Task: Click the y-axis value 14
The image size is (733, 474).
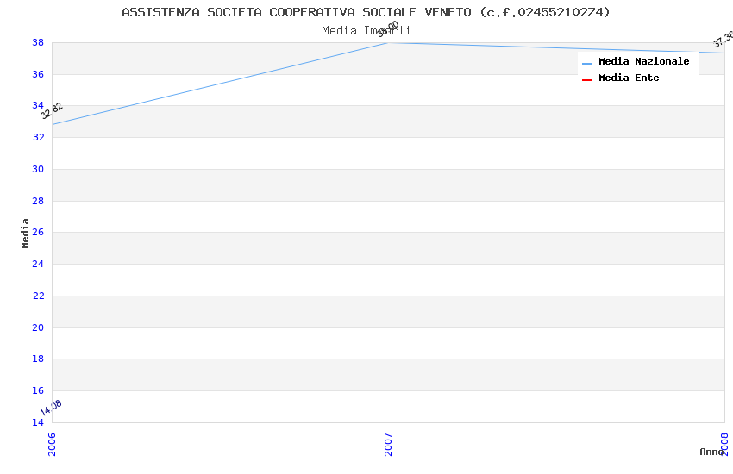Action: click(38, 422)
